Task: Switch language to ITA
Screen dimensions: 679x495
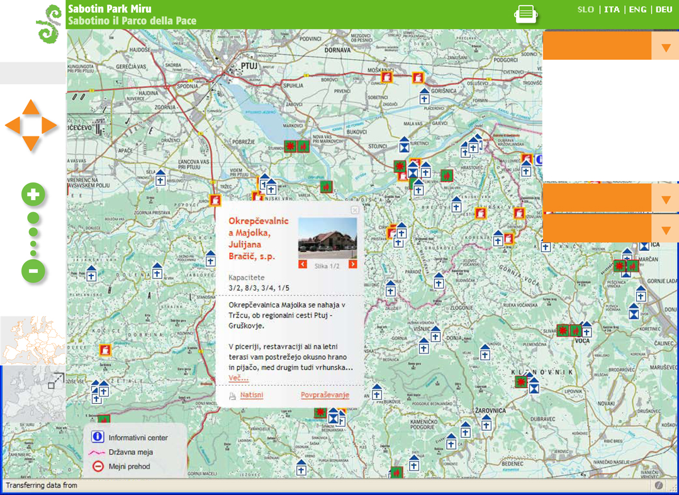Action: (x=612, y=9)
